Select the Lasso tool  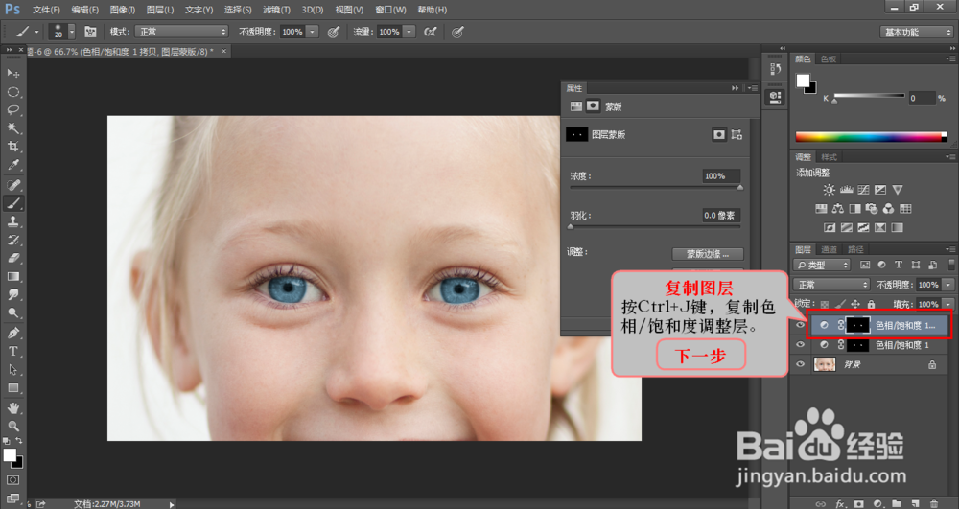pos(12,110)
